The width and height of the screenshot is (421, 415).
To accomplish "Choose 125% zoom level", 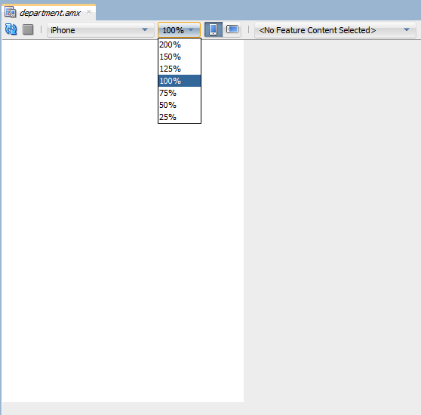I will 180,69.
